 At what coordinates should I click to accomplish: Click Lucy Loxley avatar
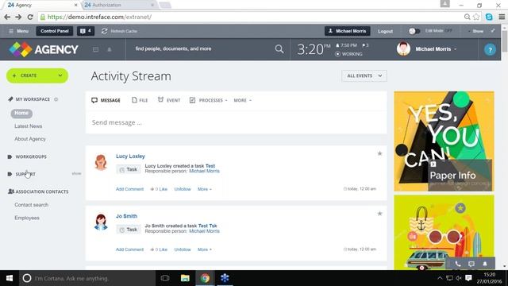click(x=101, y=162)
